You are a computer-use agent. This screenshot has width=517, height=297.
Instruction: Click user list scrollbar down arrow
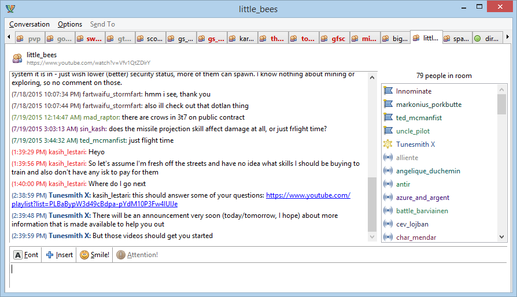tap(501, 237)
